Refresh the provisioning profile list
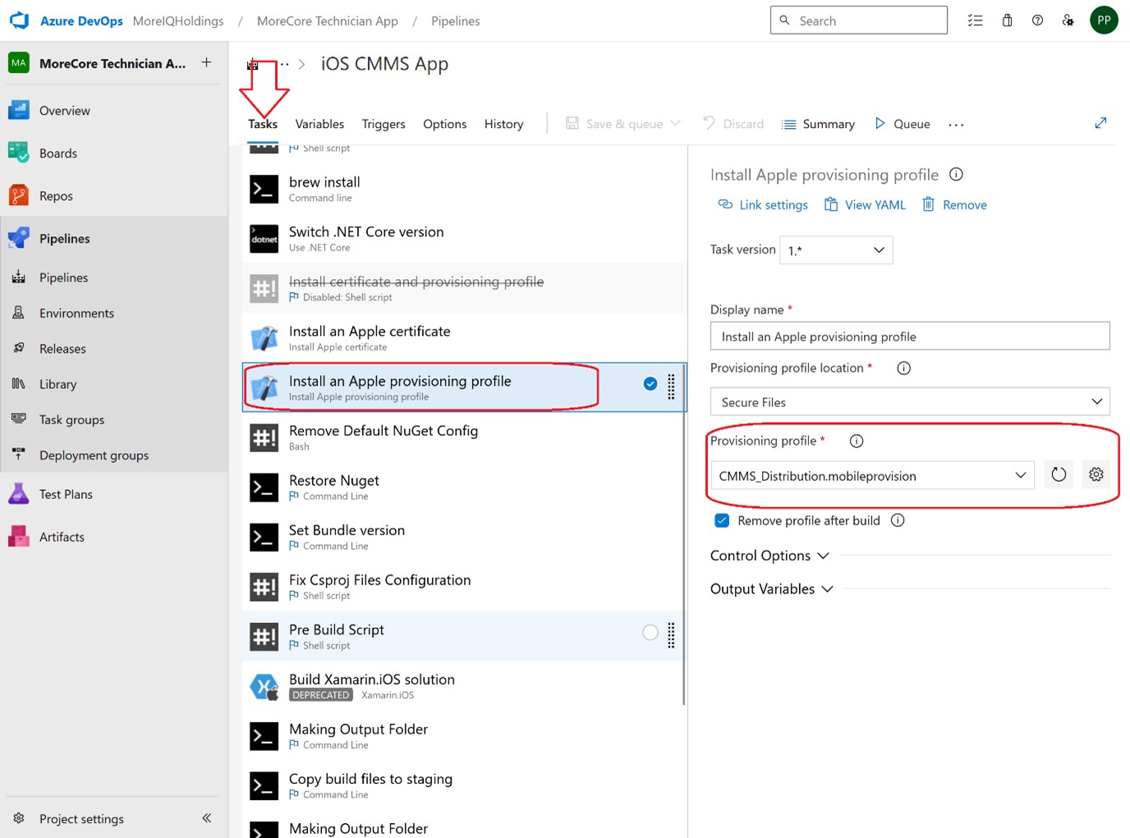1130x838 pixels. pos(1059,474)
